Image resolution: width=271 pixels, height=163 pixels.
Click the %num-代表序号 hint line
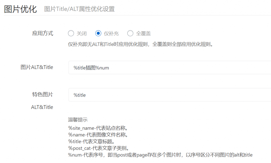coord(160,155)
